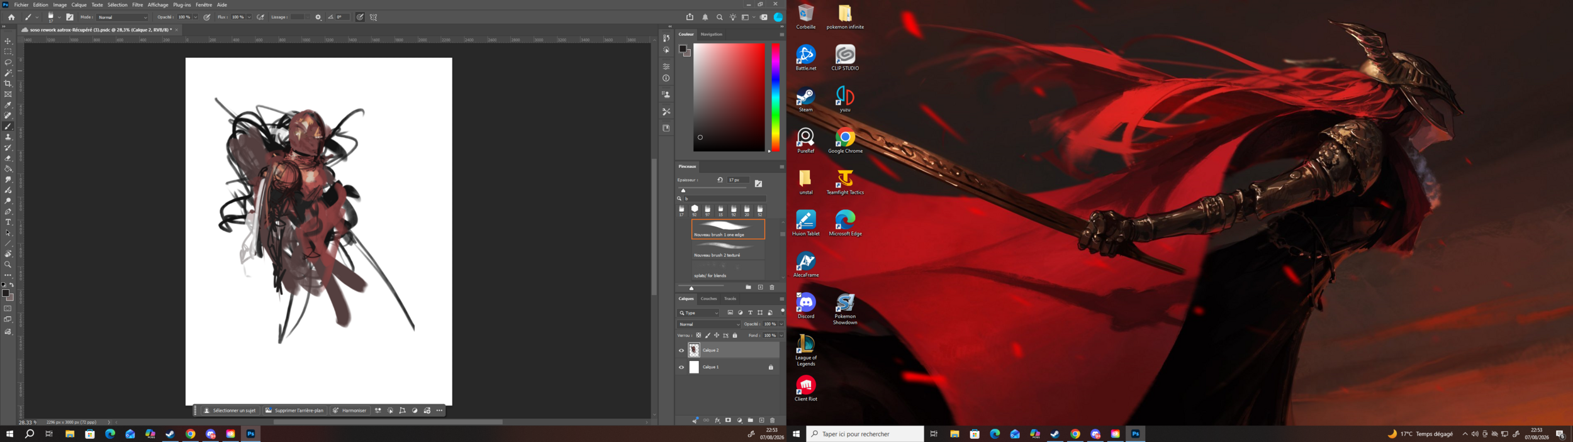Expand the Fond dropdown arrow
The image size is (1573, 442).
pyautogui.click(x=781, y=335)
